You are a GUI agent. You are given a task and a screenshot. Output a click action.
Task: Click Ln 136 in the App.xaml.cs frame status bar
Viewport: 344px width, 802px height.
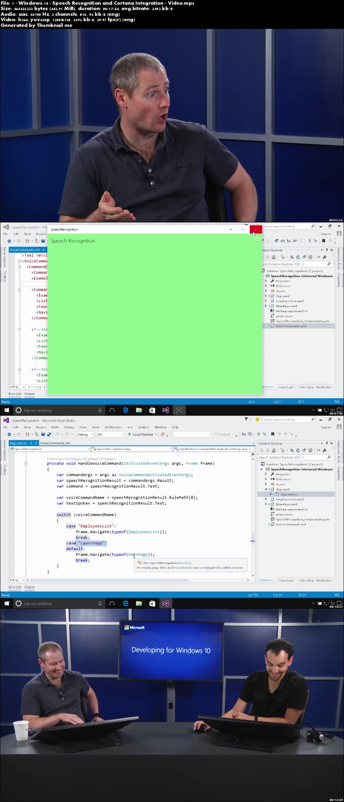tap(253, 595)
